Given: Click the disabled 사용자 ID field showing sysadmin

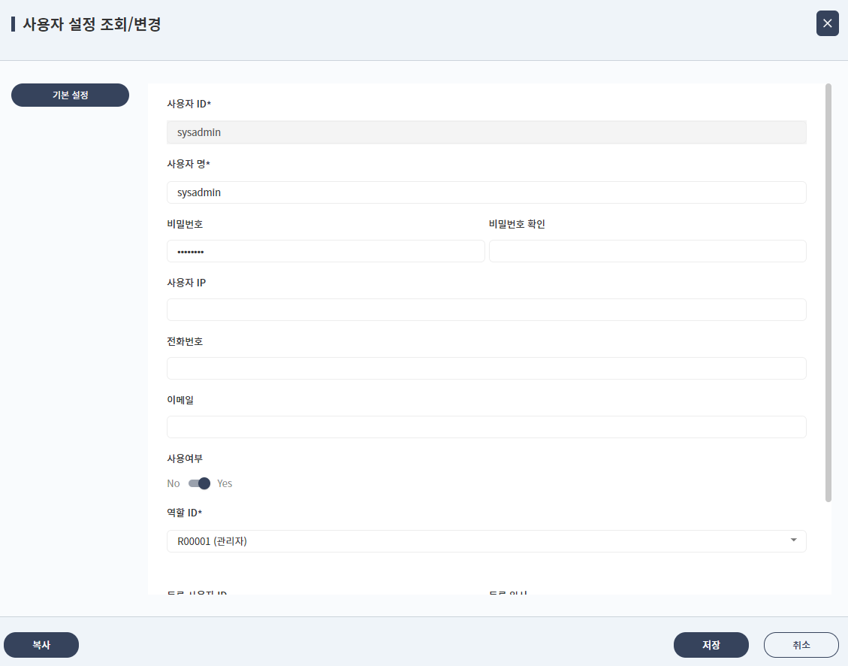Looking at the screenshot, I should point(487,132).
